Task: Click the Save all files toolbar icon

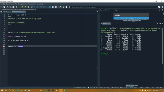Action: pyautogui.click(x=11, y=7)
